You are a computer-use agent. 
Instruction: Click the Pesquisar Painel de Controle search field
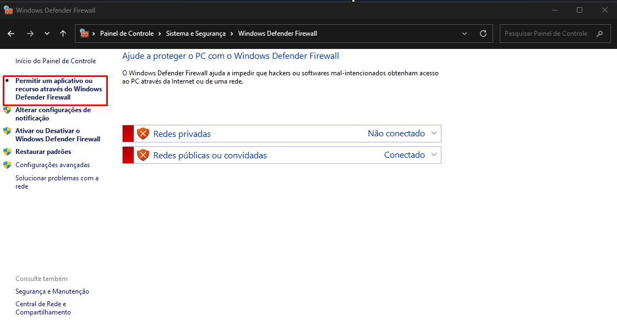point(545,34)
